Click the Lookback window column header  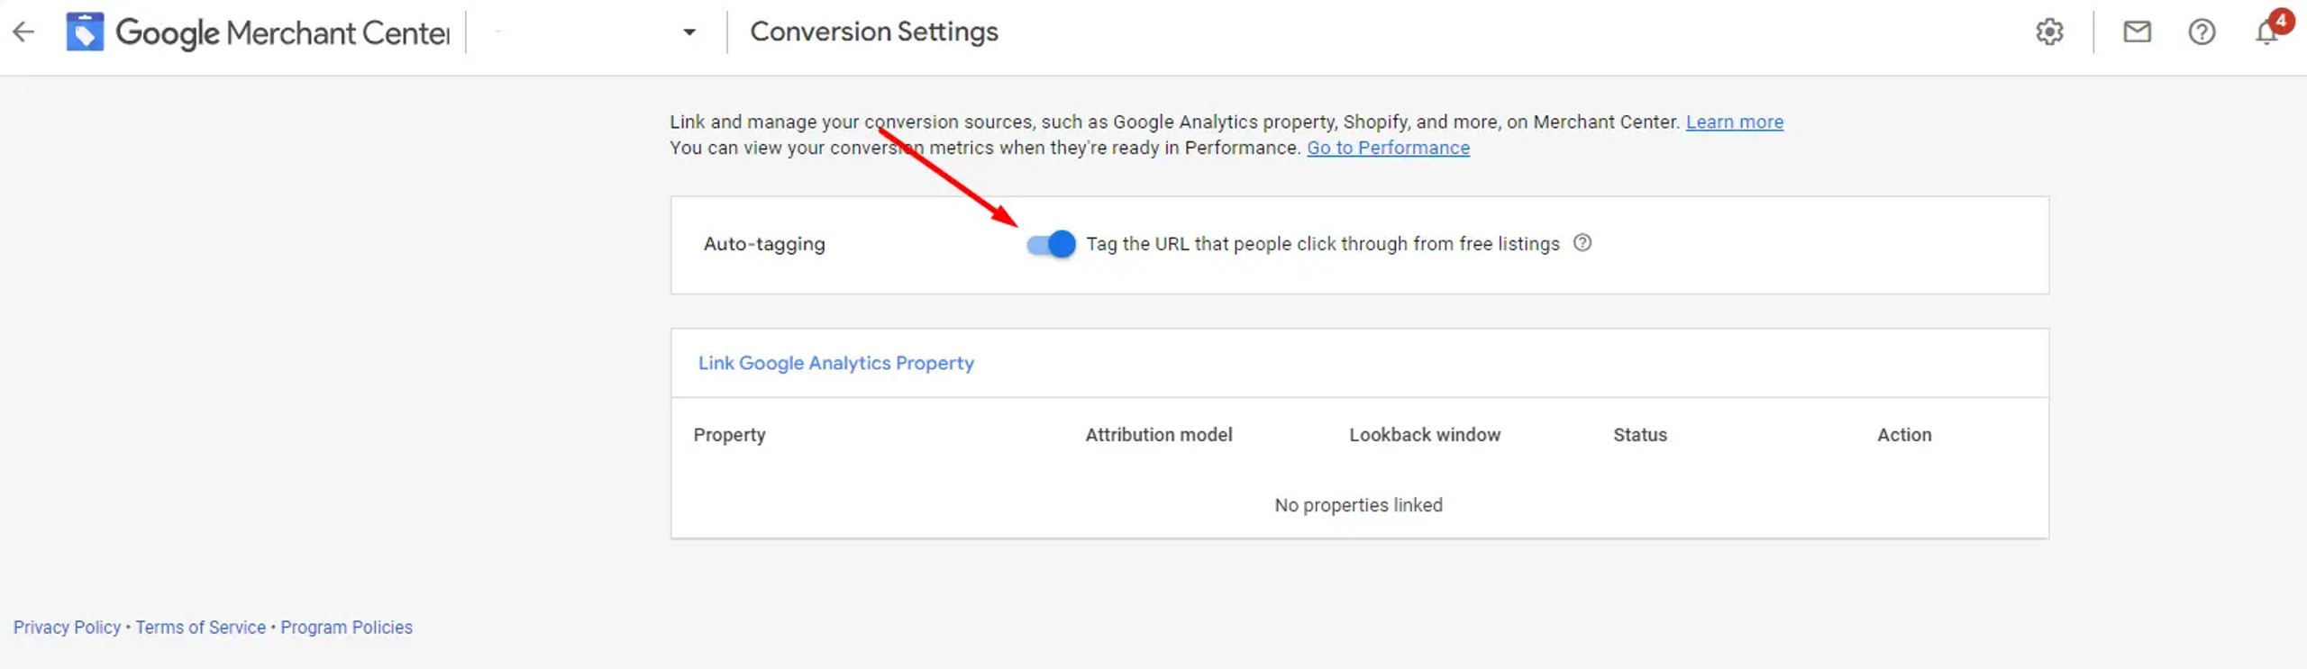pyautogui.click(x=1424, y=435)
